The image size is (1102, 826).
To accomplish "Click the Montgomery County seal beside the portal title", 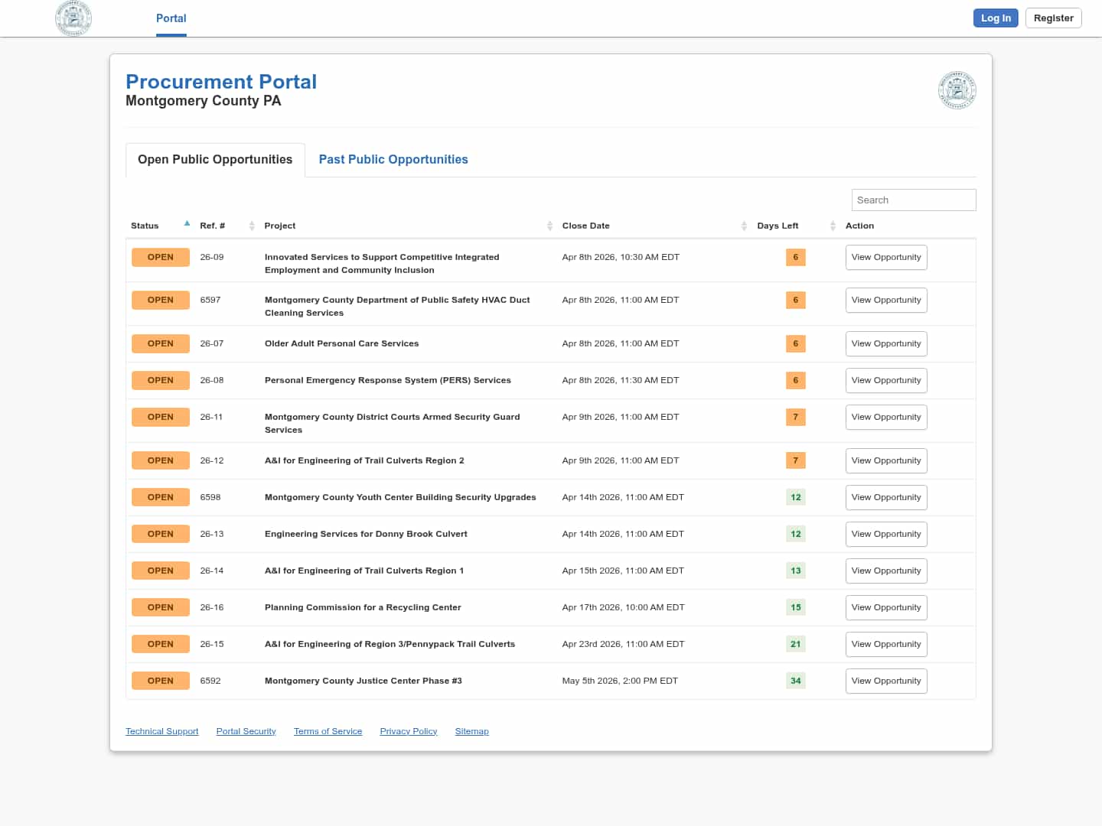I will click(x=957, y=90).
